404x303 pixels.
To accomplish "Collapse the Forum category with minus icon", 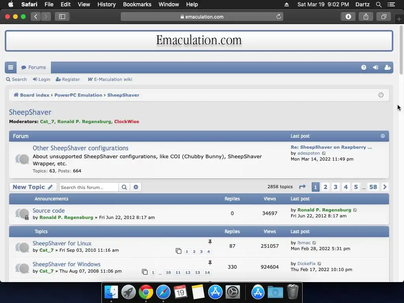I will [383, 136].
